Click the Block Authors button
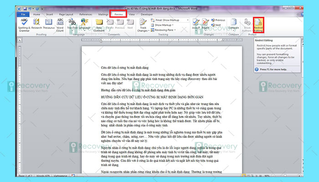The image size is (319, 182). click(247, 25)
